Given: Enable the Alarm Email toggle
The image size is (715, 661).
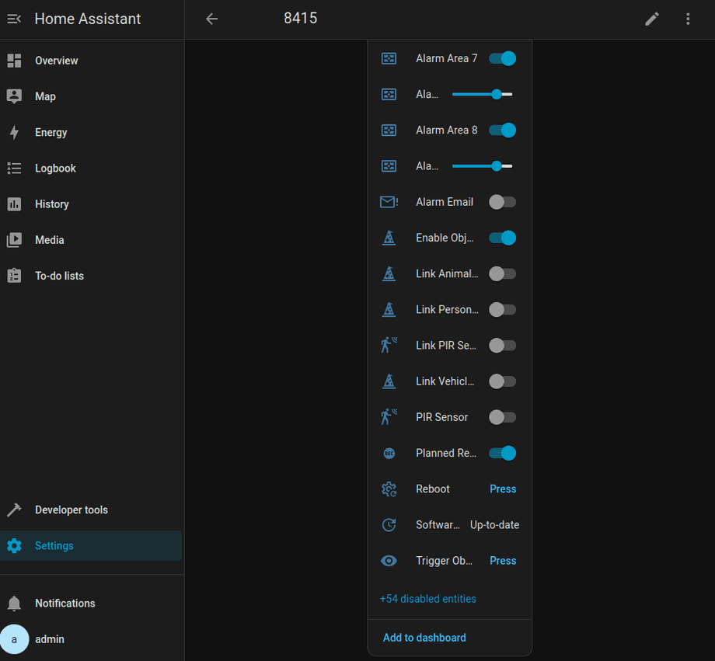Looking at the screenshot, I should click(502, 202).
